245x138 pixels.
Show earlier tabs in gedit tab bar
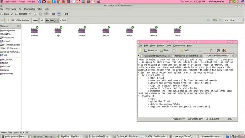pos(139,56)
